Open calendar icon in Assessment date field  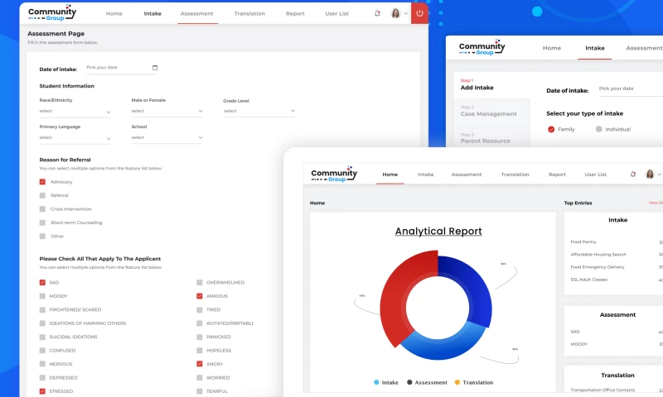click(155, 68)
